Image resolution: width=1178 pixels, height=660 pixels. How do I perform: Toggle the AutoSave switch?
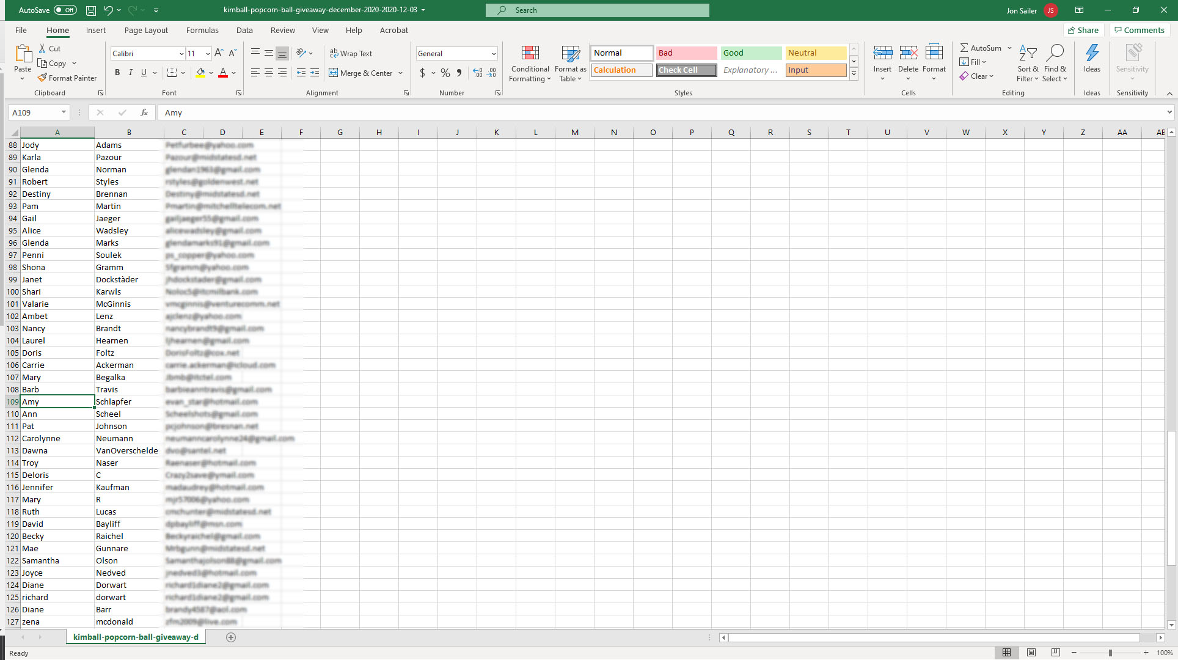coord(65,10)
